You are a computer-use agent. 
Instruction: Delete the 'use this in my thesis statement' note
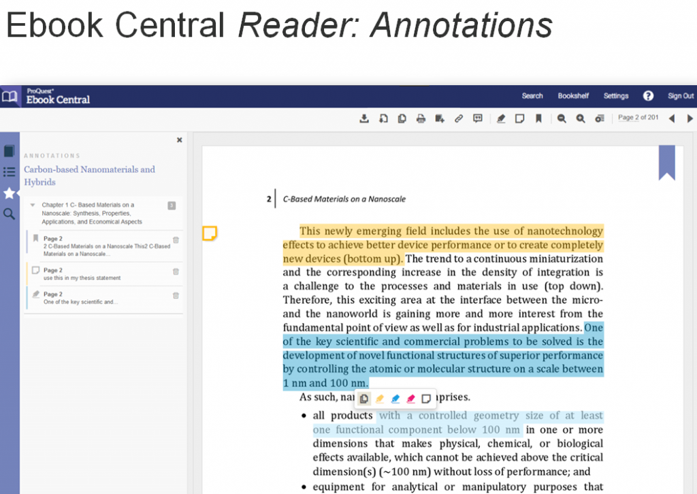(x=176, y=271)
